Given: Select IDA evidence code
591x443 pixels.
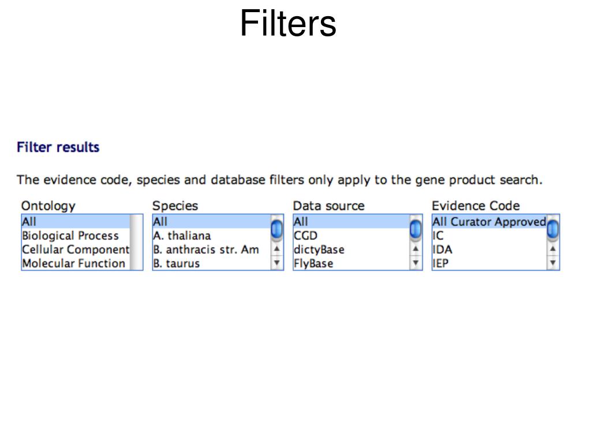Looking at the screenshot, I should click(489, 249).
